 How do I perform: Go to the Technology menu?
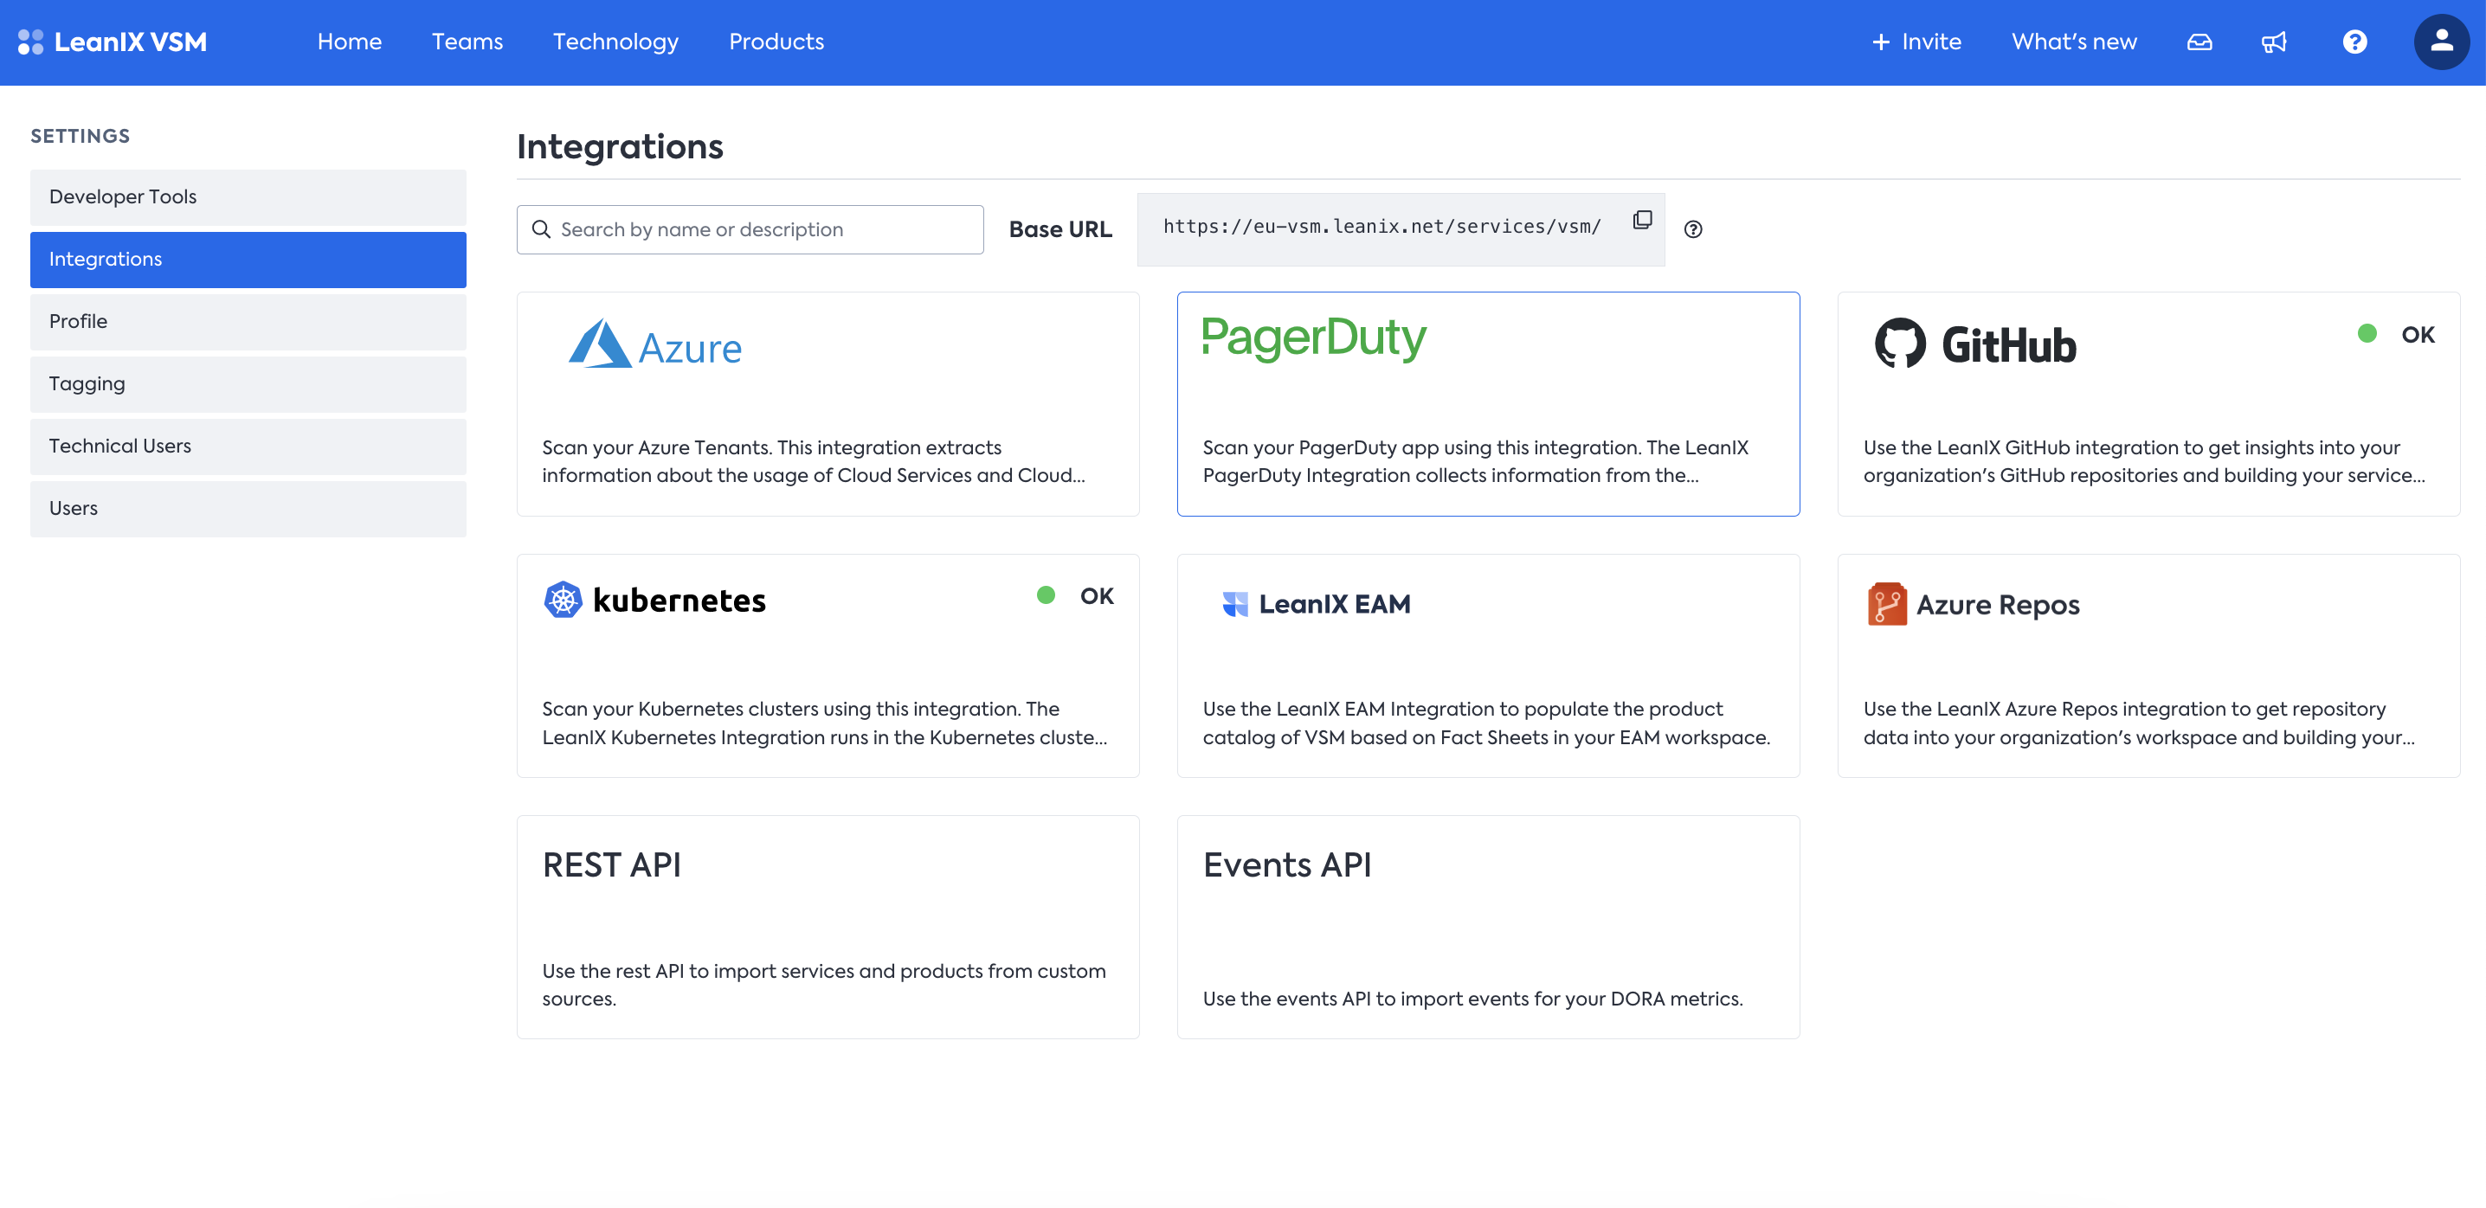click(x=615, y=42)
